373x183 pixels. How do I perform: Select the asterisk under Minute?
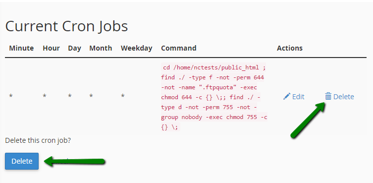[x=11, y=96]
